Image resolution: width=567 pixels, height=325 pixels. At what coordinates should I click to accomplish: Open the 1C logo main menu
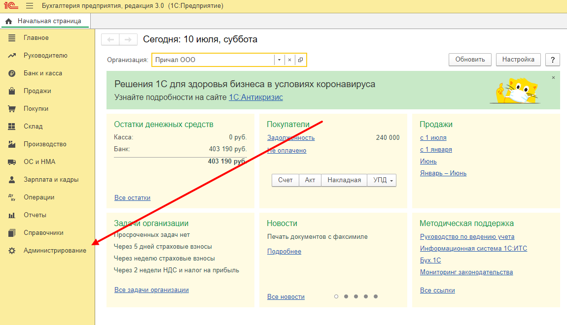coord(11,6)
